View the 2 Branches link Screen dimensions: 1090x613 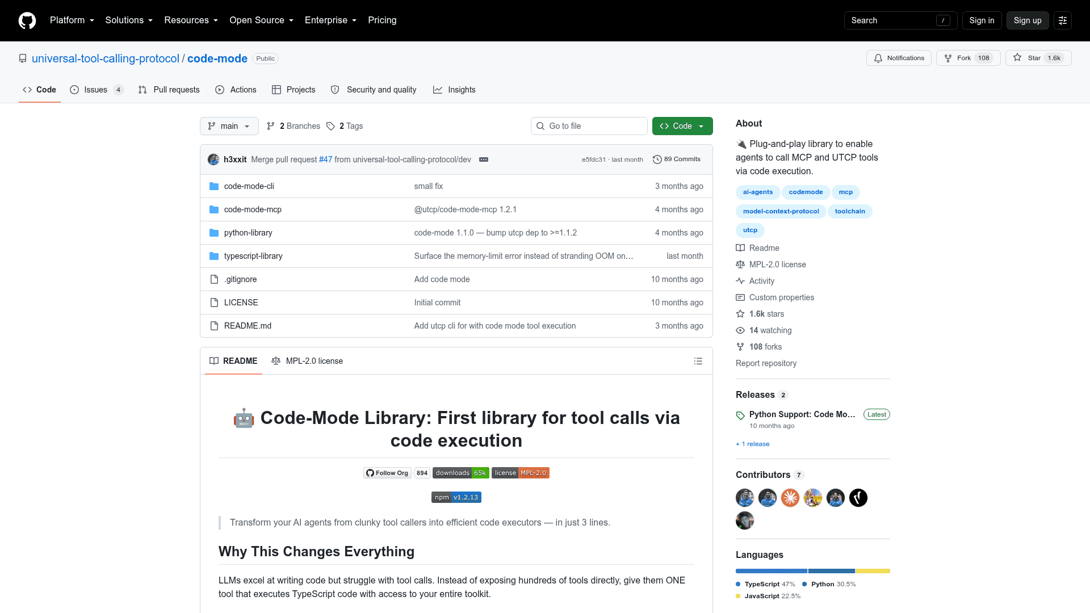pyautogui.click(x=294, y=126)
